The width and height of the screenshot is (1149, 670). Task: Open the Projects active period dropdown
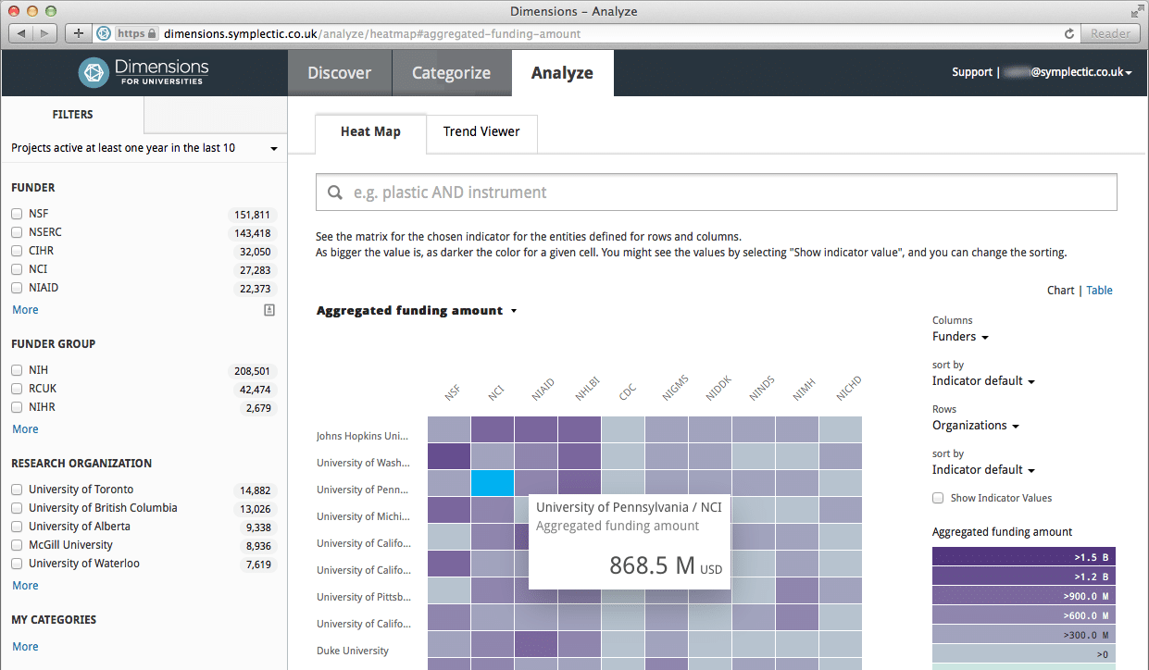pyautogui.click(x=144, y=148)
